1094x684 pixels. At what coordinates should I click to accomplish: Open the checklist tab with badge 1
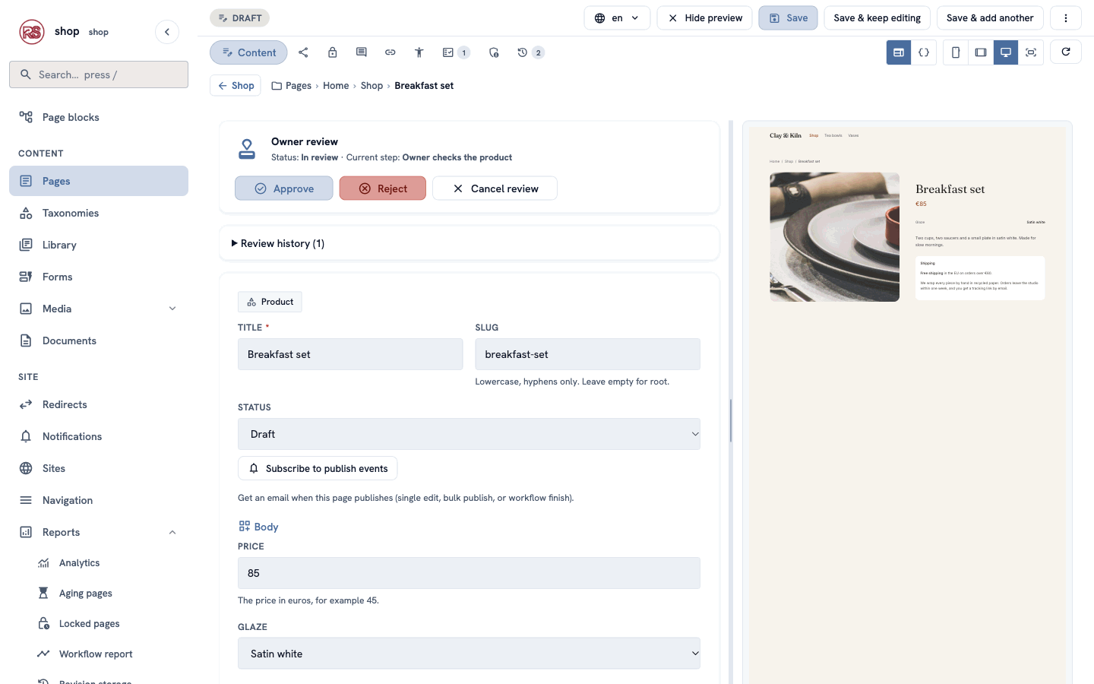point(456,52)
